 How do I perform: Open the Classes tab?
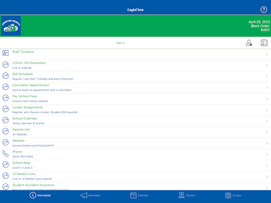(187, 195)
